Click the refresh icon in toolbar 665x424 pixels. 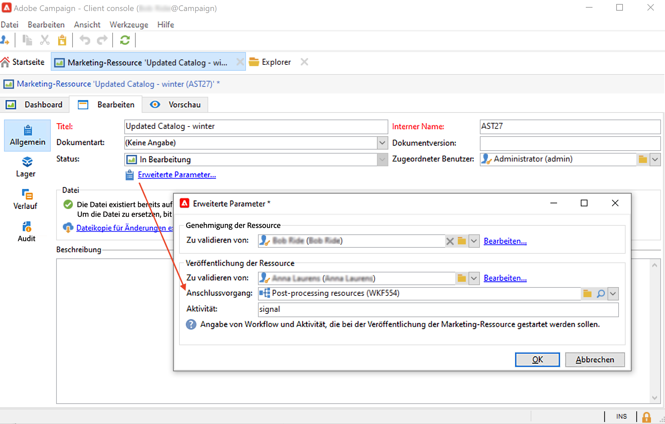pos(125,40)
